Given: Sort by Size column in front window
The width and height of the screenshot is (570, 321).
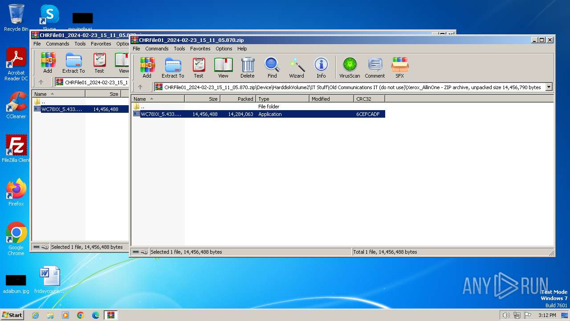Looking at the screenshot, I should (x=203, y=99).
